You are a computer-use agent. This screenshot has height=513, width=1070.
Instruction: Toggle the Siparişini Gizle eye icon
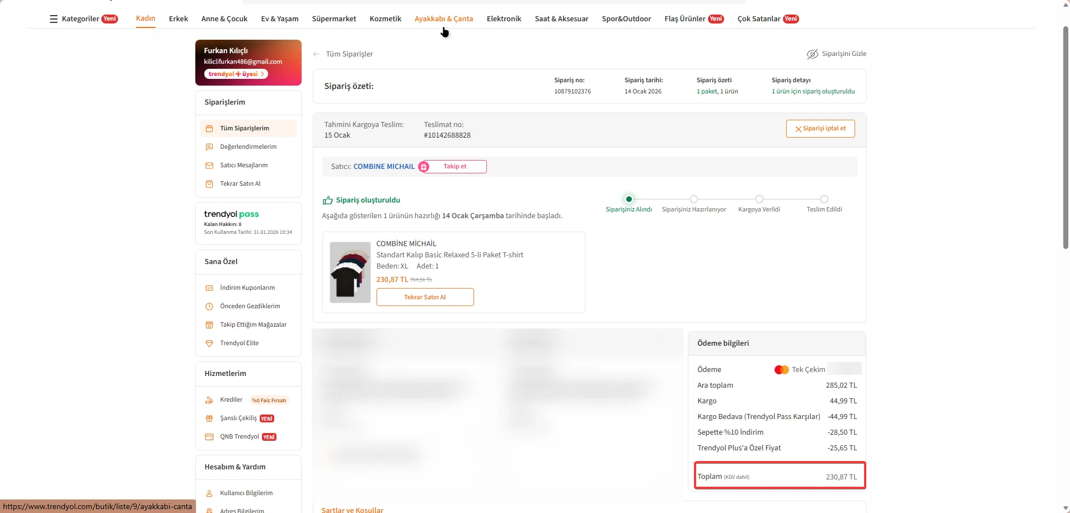[812, 54]
